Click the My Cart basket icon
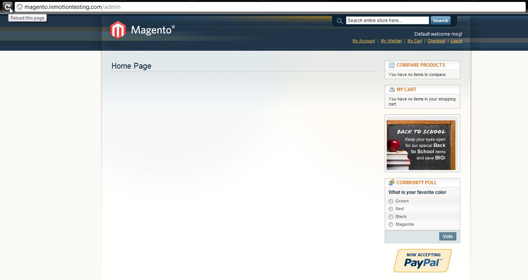This screenshot has height=280, width=528. pos(392,90)
